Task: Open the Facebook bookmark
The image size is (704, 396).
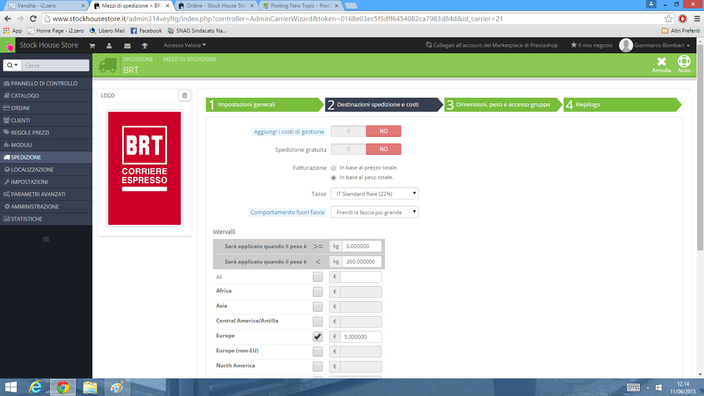Action: coord(146,31)
